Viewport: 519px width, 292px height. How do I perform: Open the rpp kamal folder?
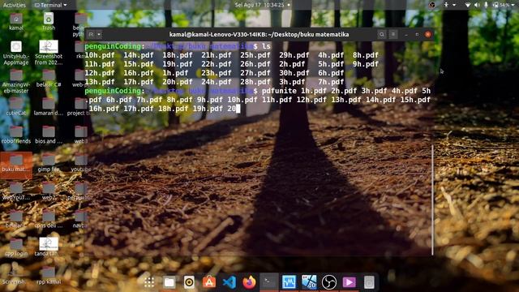(x=49, y=276)
